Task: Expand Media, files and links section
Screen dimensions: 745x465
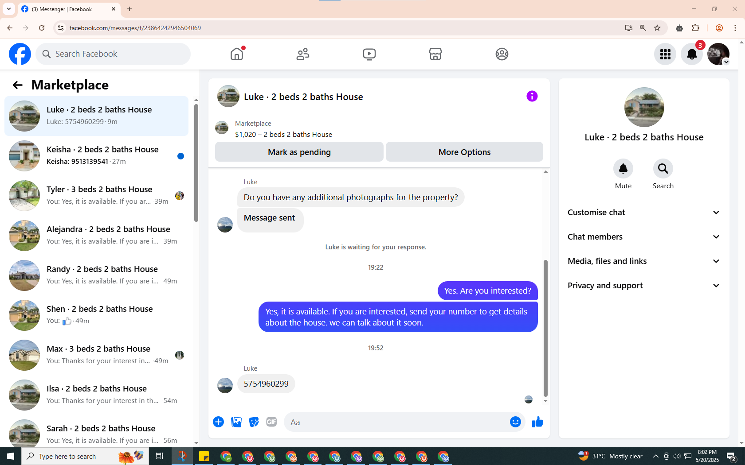Action: point(644,261)
